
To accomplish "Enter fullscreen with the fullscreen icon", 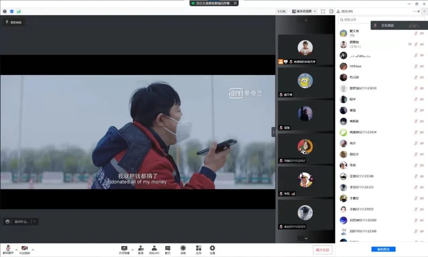I will [x=323, y=11].
